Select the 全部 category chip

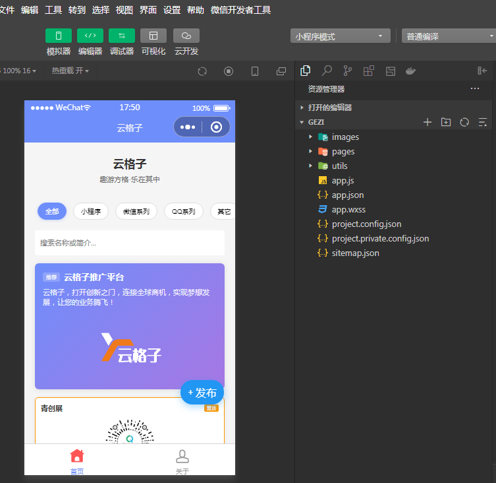tap(52, 211)
